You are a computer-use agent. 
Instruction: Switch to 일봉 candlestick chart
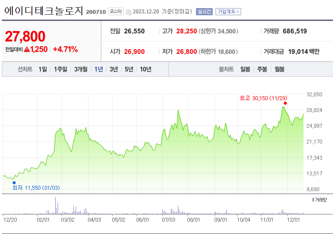tap(245, 69)
